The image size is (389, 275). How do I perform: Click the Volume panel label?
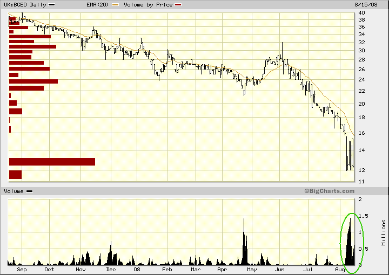click(14, 191)
